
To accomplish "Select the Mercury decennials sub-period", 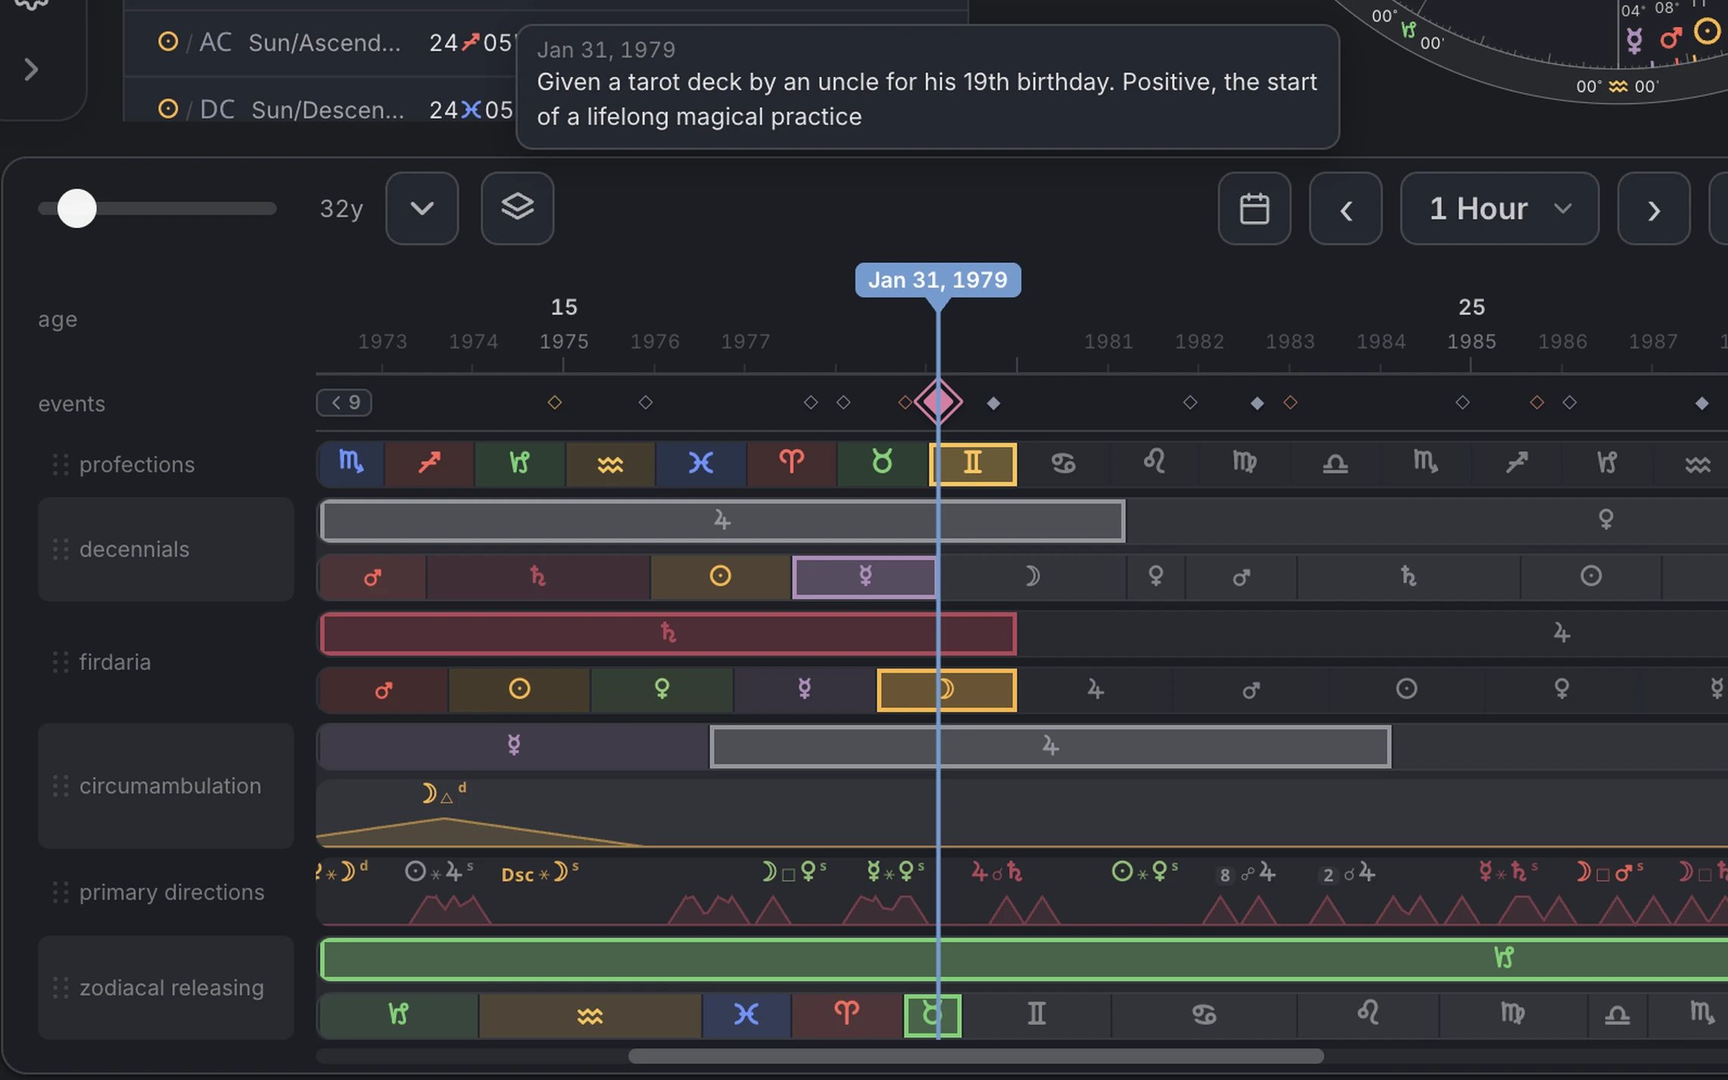I will point(865,577).
